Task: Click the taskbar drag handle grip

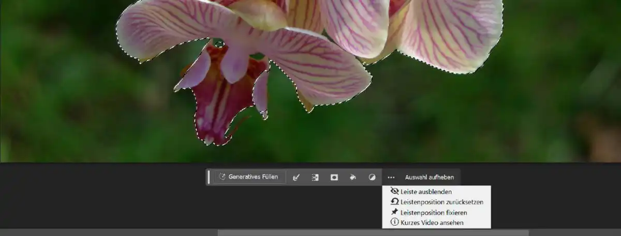Action: (x=209, y=177)
